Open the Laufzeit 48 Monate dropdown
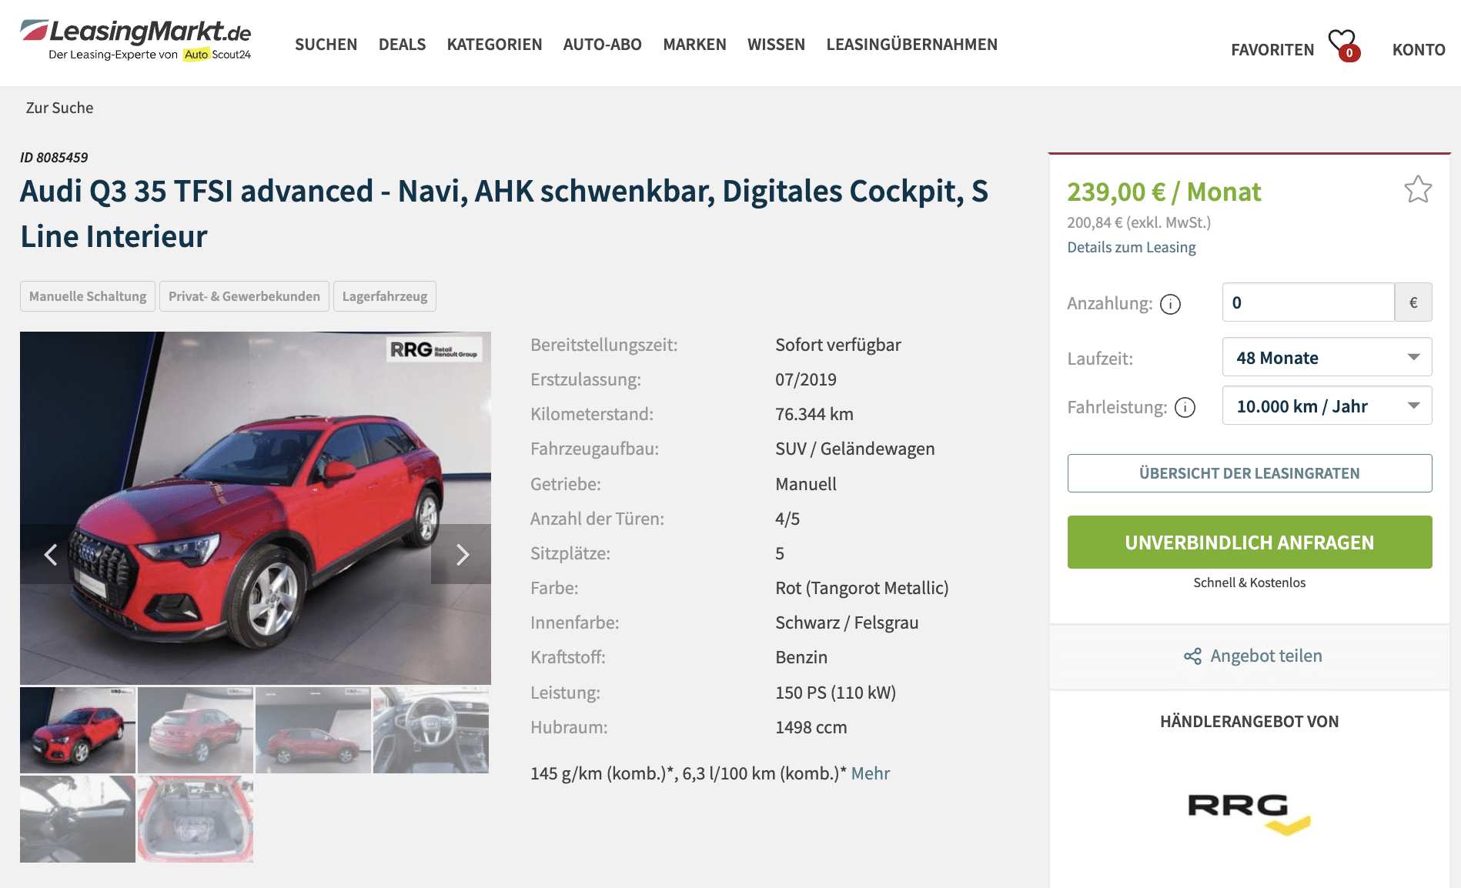This screenshot has height=888, width=1461. click(x=1327, y=357)
